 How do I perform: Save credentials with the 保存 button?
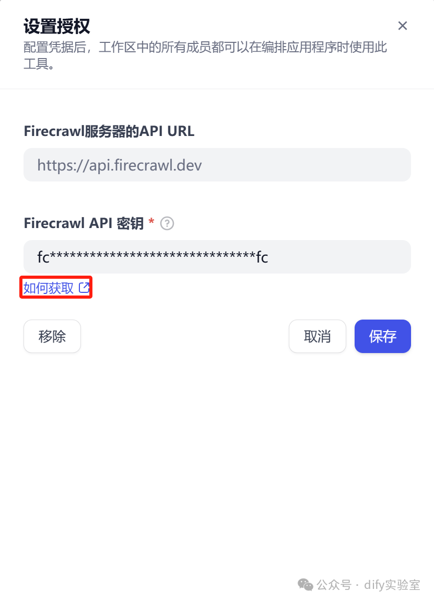click(383, 336)
